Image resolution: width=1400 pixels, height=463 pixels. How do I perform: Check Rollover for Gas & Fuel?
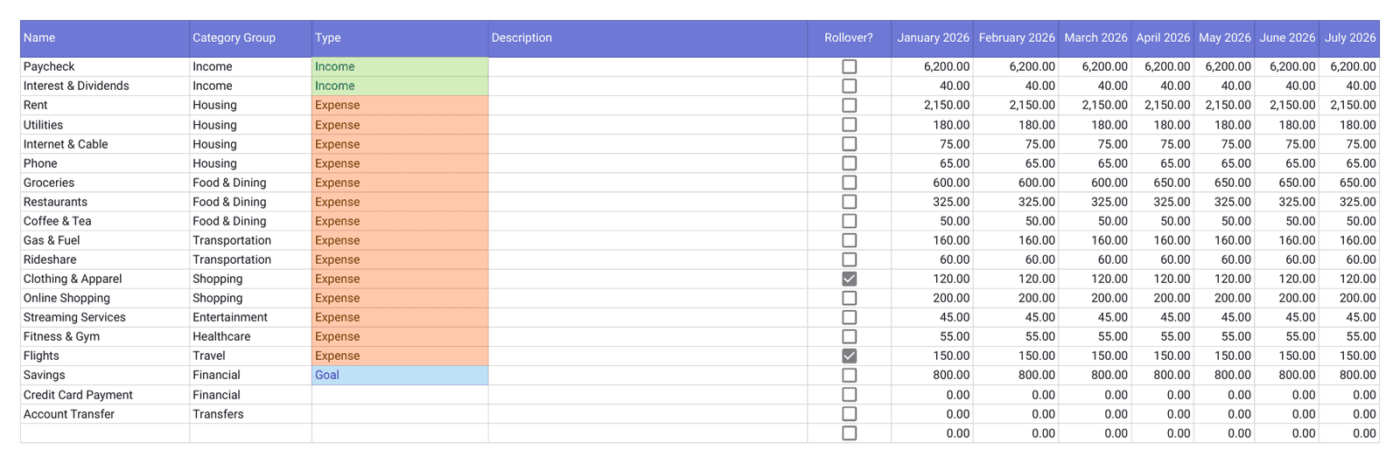coord(849,240)
